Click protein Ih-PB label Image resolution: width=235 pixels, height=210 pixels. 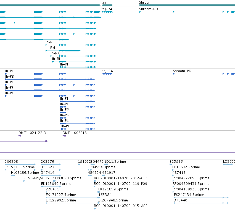pos(9,77)
